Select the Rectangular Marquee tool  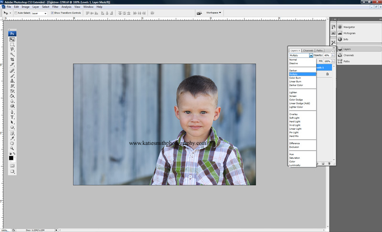[x=12, y=44]
